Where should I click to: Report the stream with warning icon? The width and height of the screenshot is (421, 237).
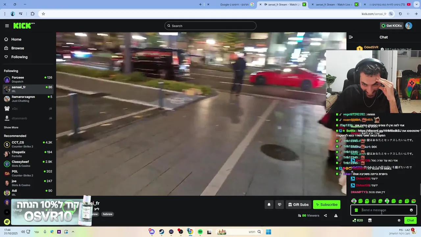tap(336, 216)
